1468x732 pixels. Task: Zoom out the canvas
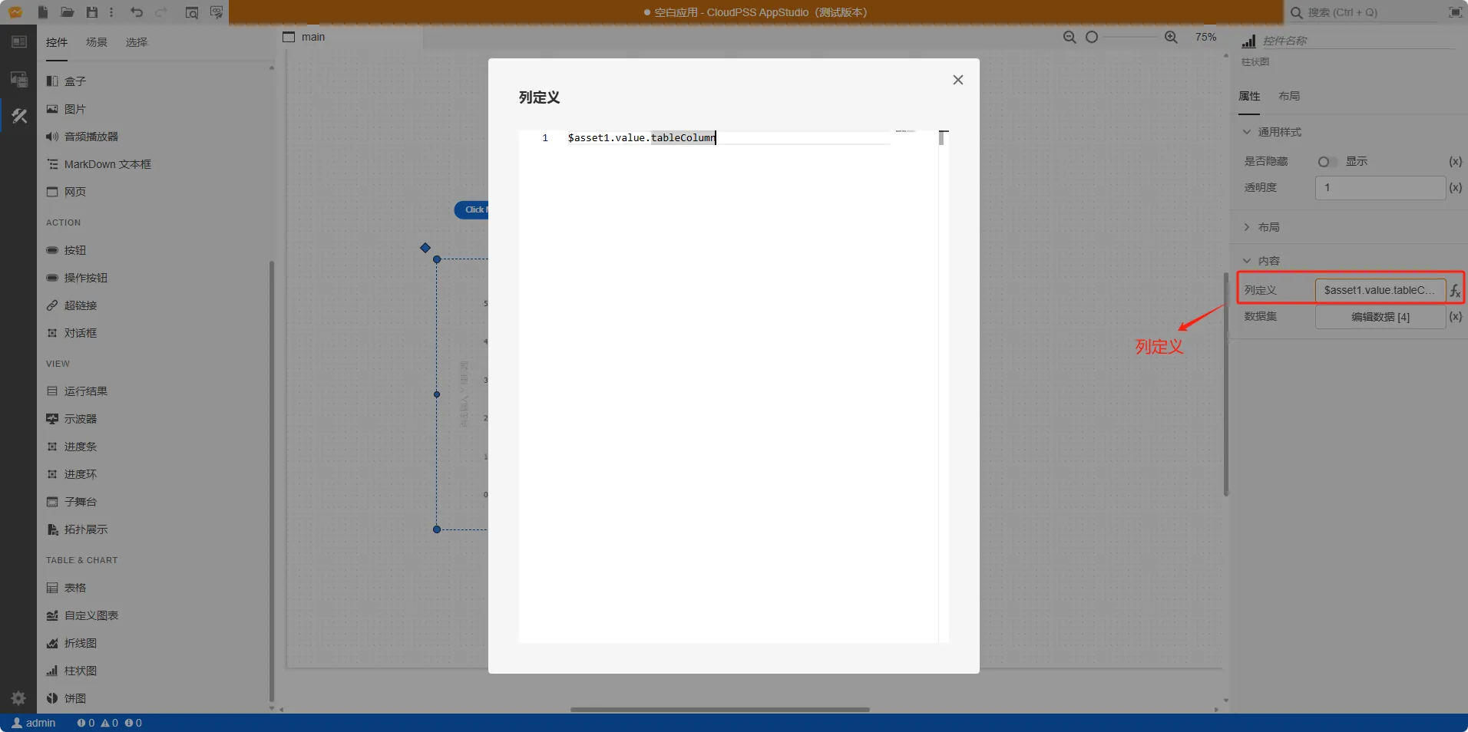pyautogui.click(x=1070, y=37)
